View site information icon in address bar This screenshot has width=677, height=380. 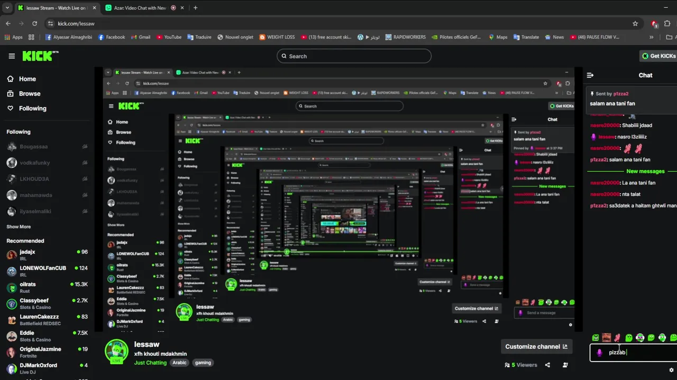coord(51,23)
